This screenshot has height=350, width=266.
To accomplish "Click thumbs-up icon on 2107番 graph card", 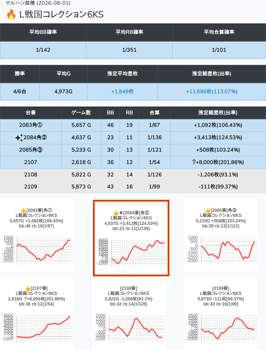I will coord(28,288).
